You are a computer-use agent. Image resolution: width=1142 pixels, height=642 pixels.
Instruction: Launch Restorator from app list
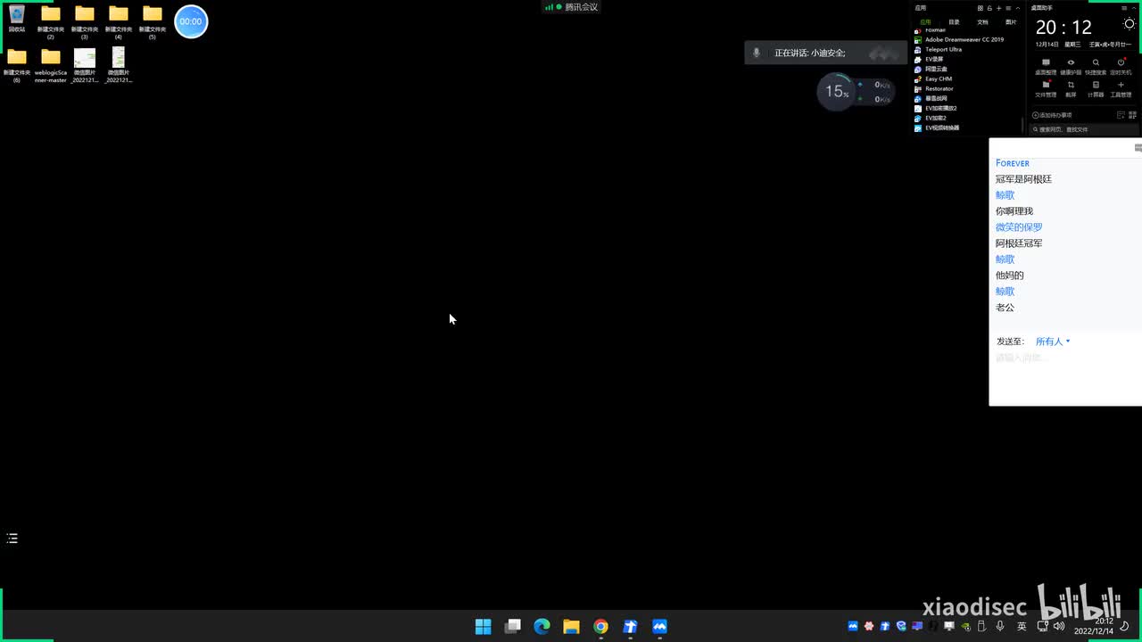pos(934,88)
